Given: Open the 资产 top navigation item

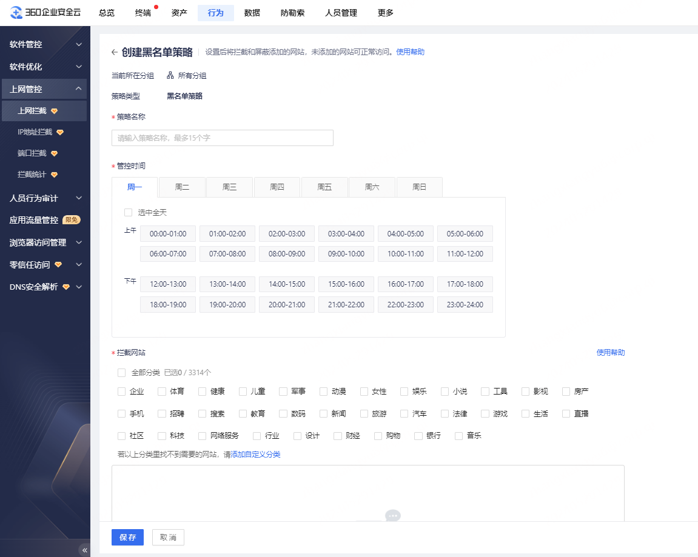Looking at the screenshot, I should pos(179,13).
